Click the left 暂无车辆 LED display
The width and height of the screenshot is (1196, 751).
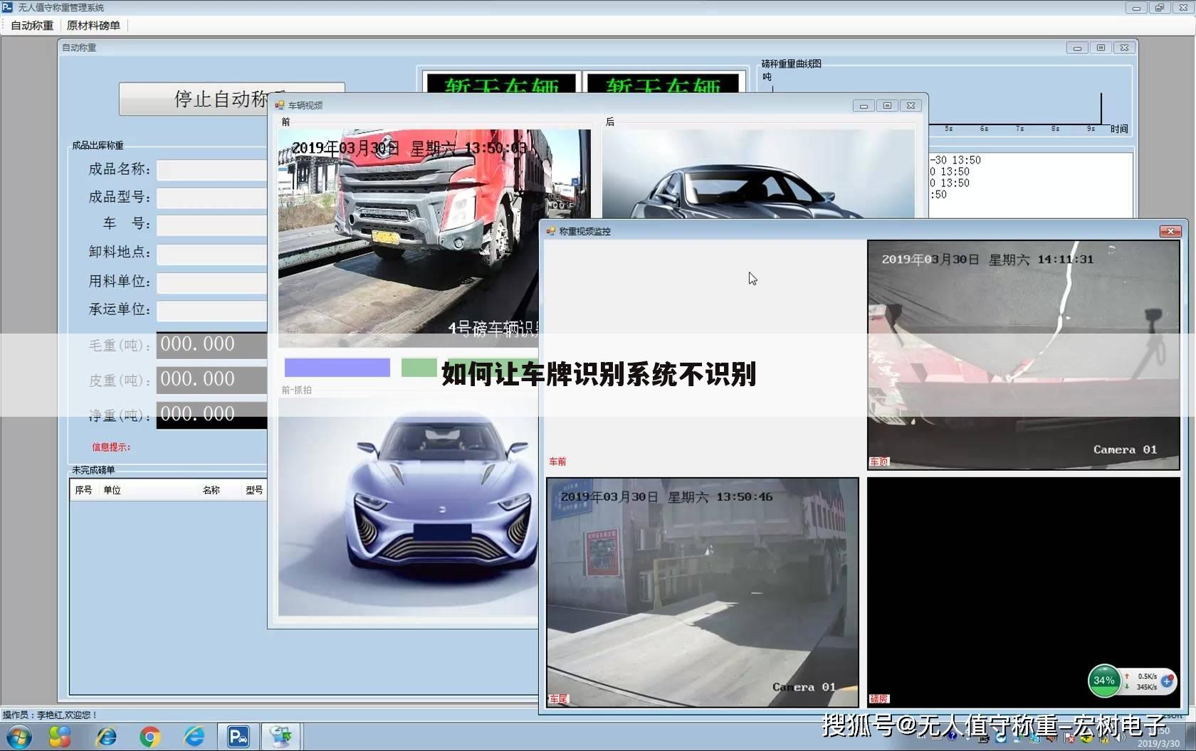501,84
